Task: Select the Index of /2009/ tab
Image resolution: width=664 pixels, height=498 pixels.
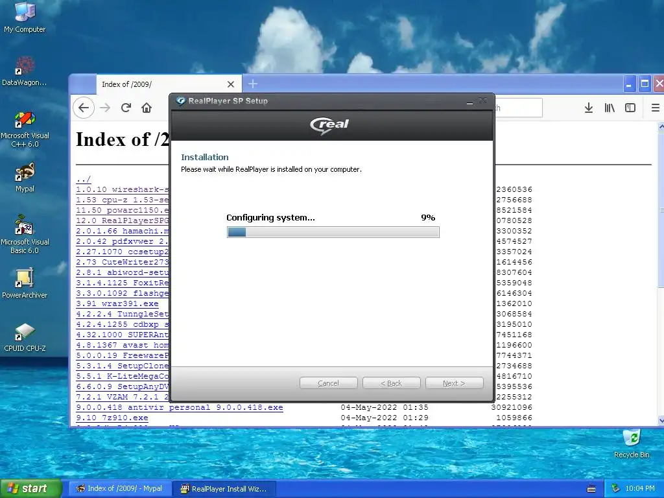Action: 169,84
